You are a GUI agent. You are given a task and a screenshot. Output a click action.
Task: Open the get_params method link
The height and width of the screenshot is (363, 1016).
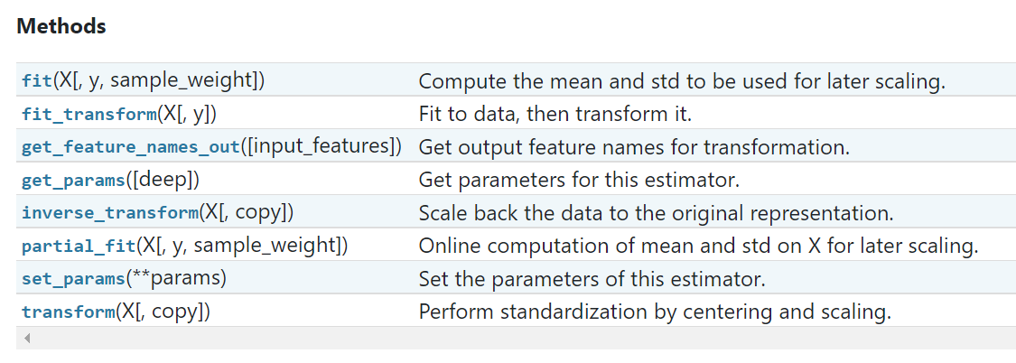(72, 180)
